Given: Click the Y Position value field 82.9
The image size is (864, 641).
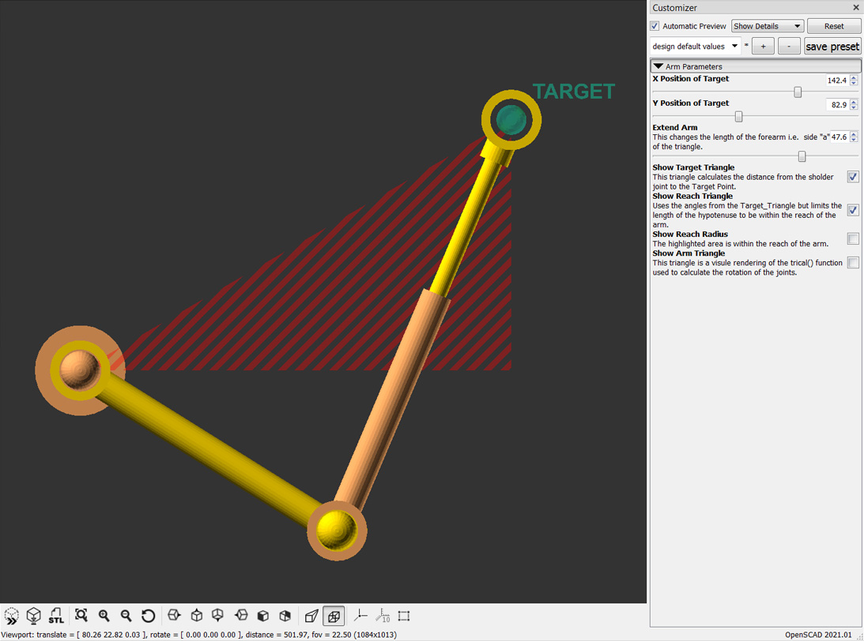Looking at the screenshot, I should tap(837, 104).
